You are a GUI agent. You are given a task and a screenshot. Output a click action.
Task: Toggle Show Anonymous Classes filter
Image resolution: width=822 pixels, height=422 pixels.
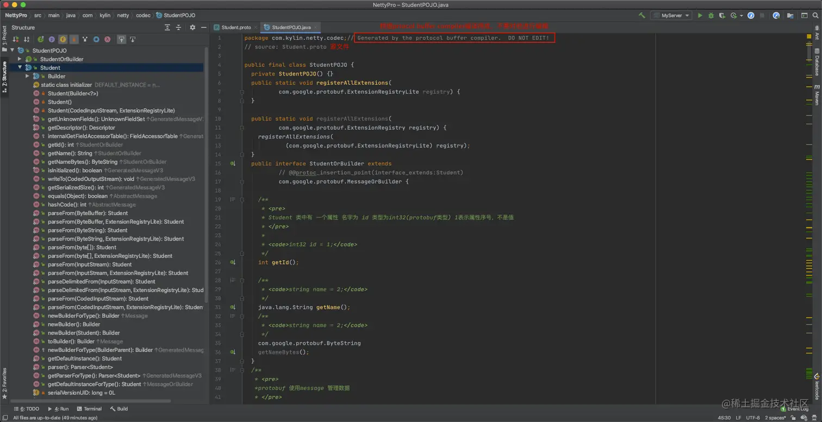(x=96, y=39)
